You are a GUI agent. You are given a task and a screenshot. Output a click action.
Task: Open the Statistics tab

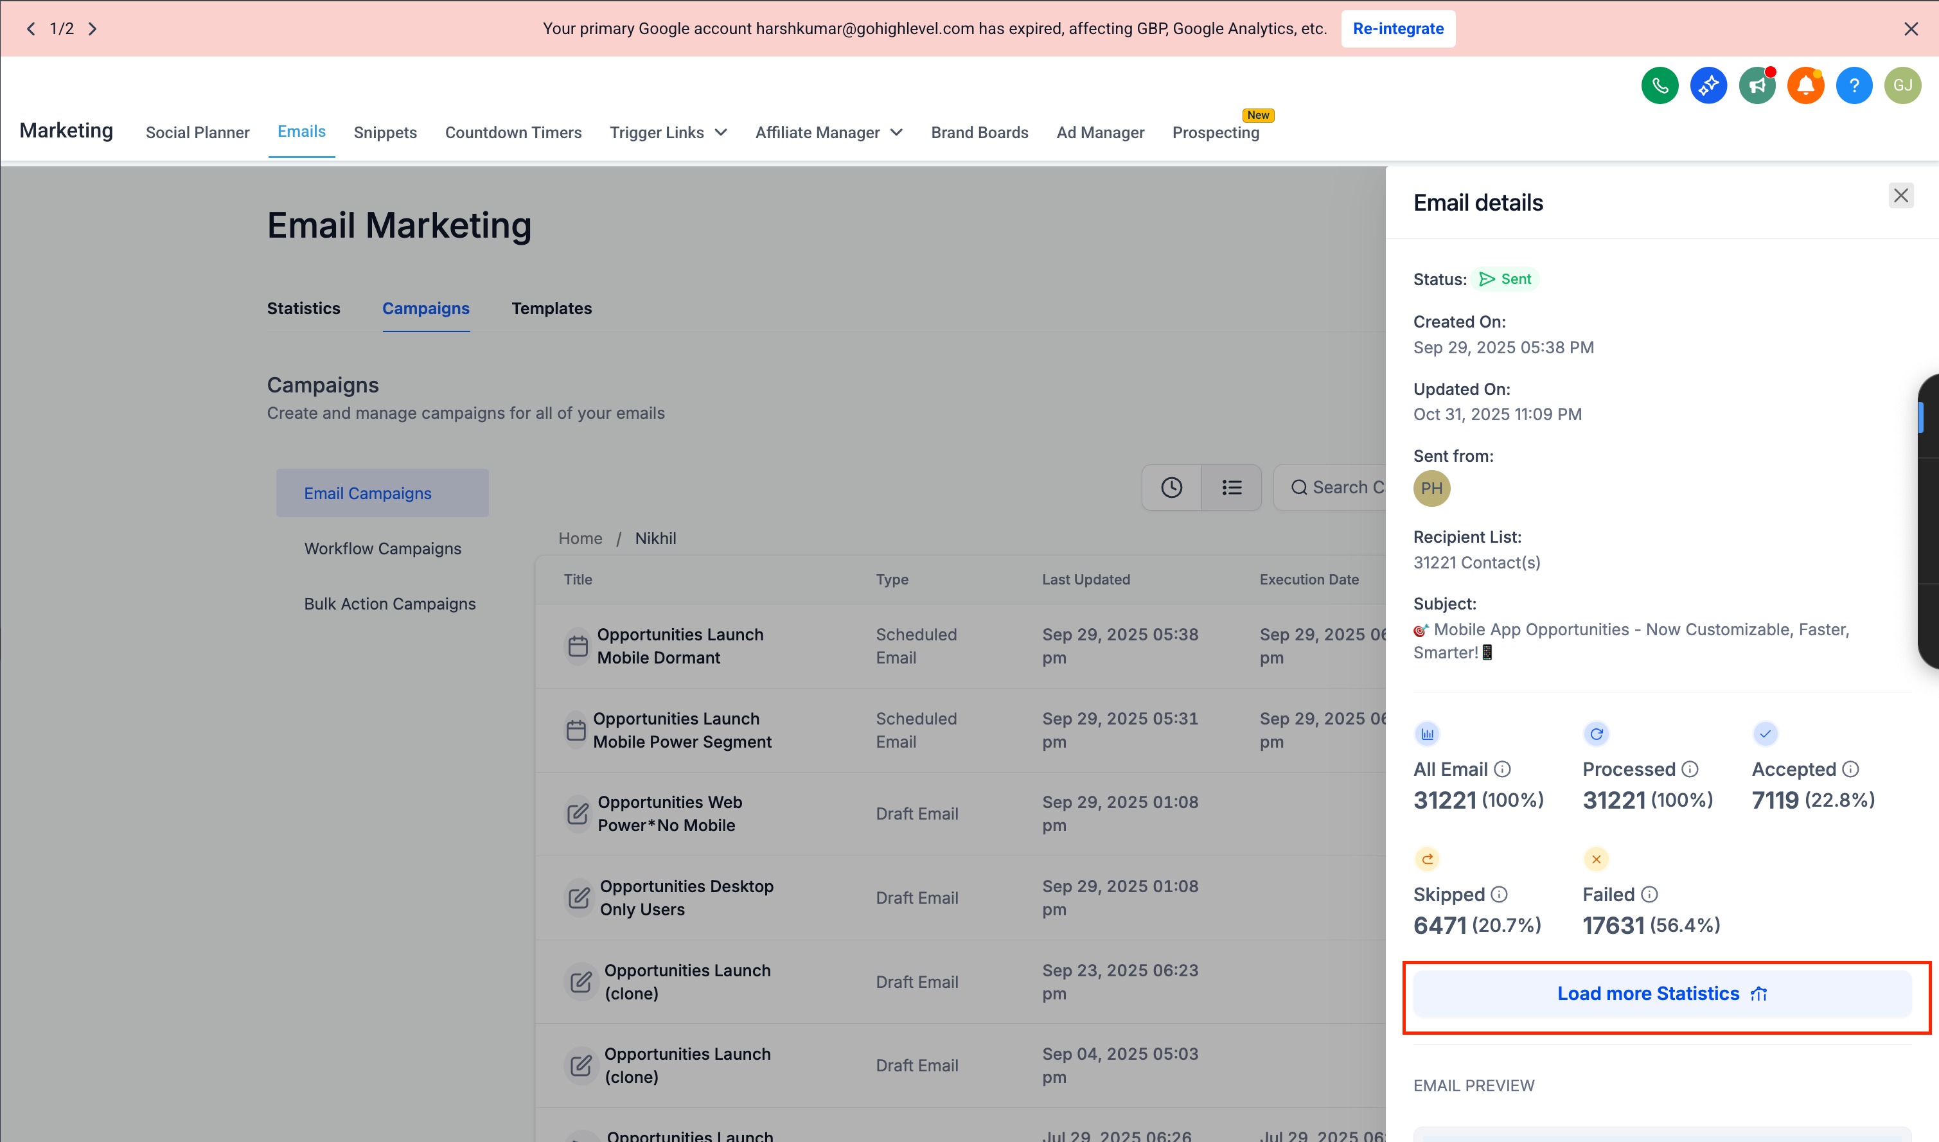pos(303,308)
